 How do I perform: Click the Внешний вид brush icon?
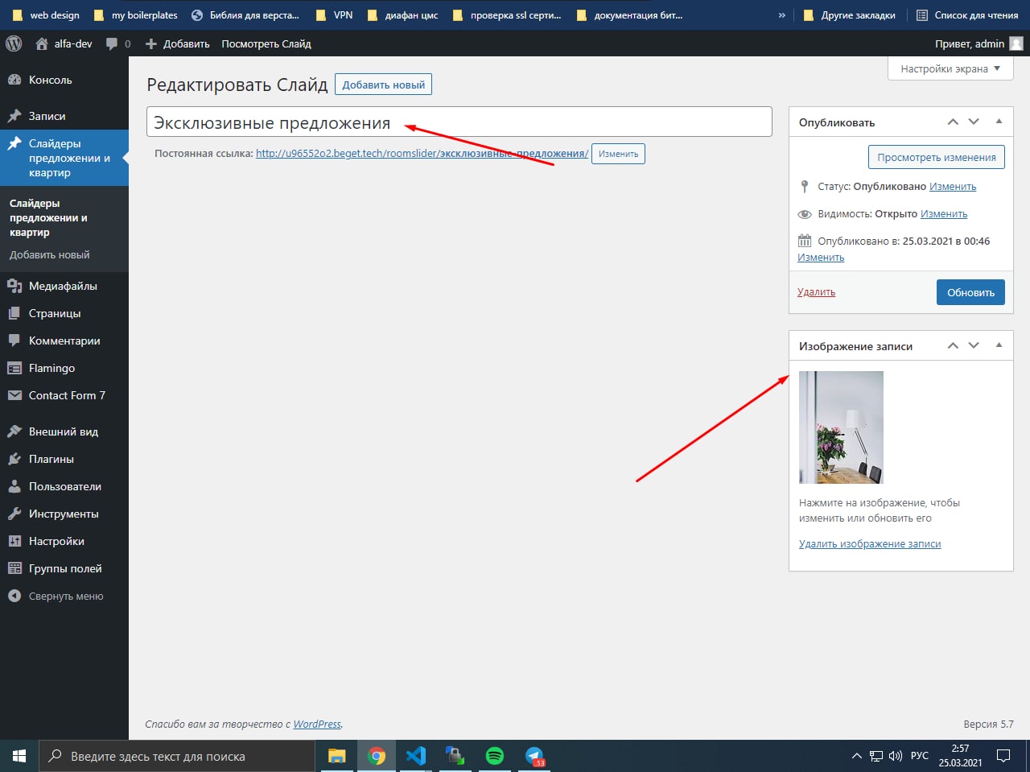coord(14,431)
